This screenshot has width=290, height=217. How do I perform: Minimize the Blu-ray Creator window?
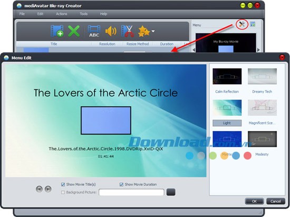pyautogui.click(x=243, y=5)
